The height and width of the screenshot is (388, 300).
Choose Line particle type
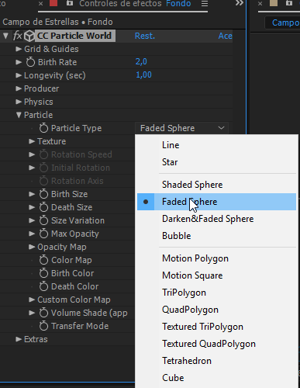point(216,145)
